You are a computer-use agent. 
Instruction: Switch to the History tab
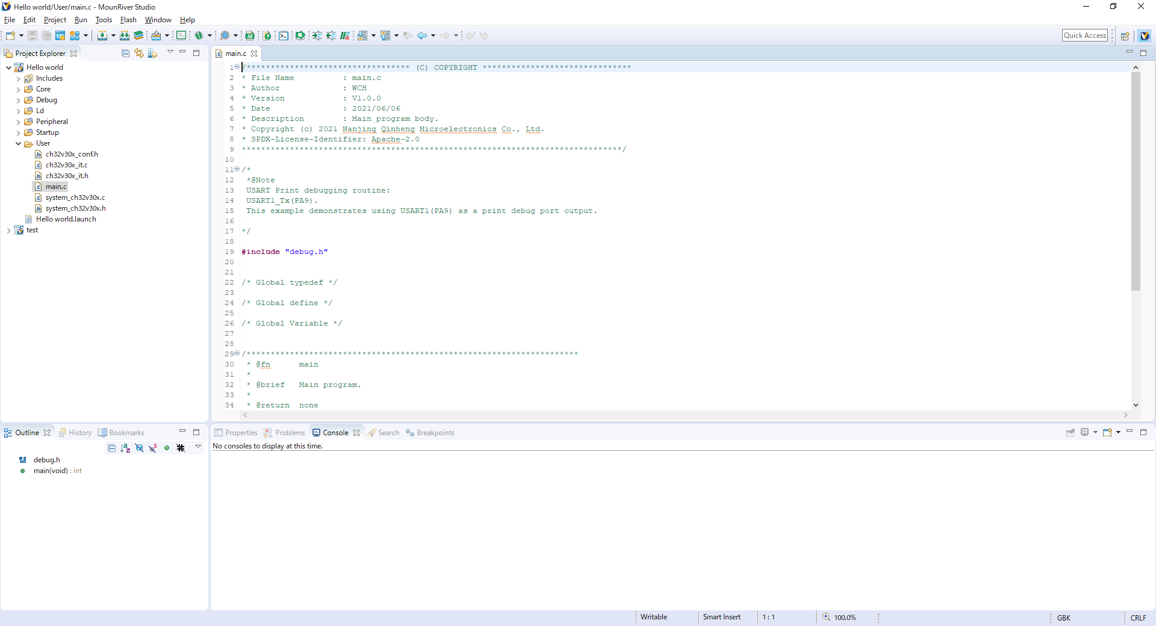coord(75,433)
